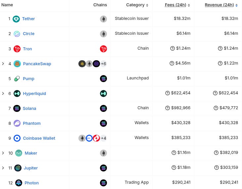Screen dimensions: 242x189
Task: Click help icon next to Solana fees $982,966
Action: [168, 108]
